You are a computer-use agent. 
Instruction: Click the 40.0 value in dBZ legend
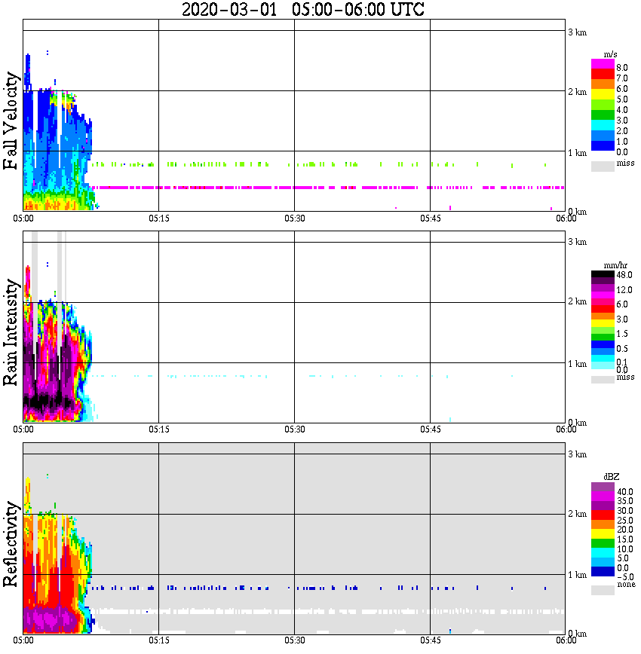(x=624, y=492)
